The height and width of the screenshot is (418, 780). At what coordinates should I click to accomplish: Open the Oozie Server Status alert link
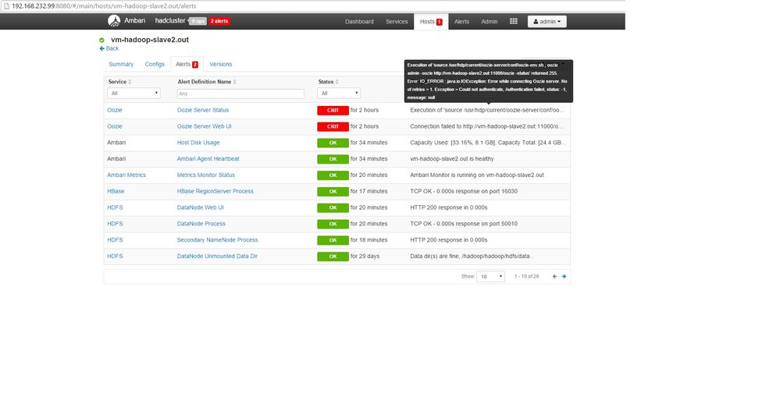point(203,110)
